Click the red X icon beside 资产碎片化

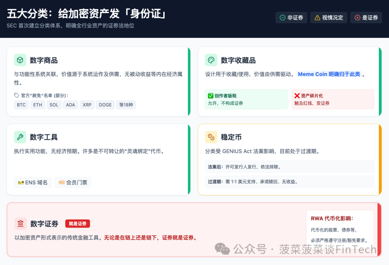pyautogui.click(x=297, y=96)
